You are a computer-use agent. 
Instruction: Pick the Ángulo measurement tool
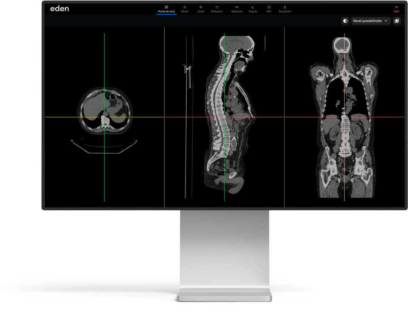[x=253, y=9]
